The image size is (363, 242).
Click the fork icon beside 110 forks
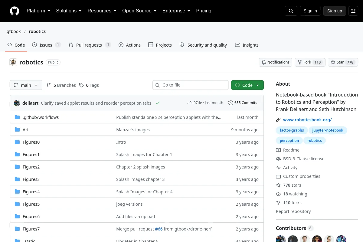coord(278,203)
